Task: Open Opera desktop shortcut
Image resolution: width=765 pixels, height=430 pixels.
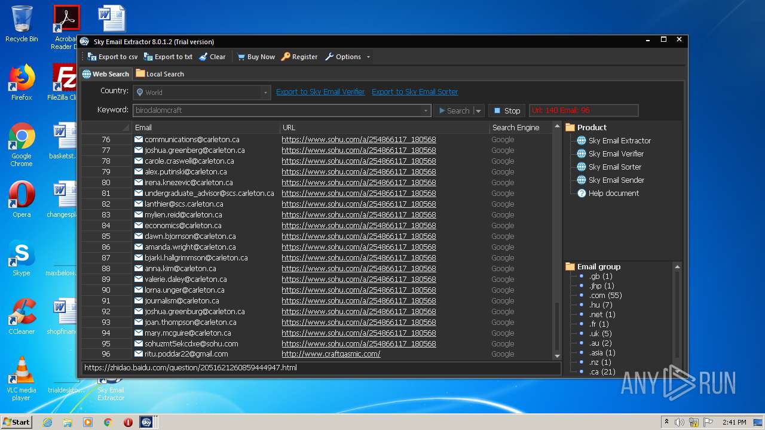Action: pyautogui.click(x=22, y=199)
